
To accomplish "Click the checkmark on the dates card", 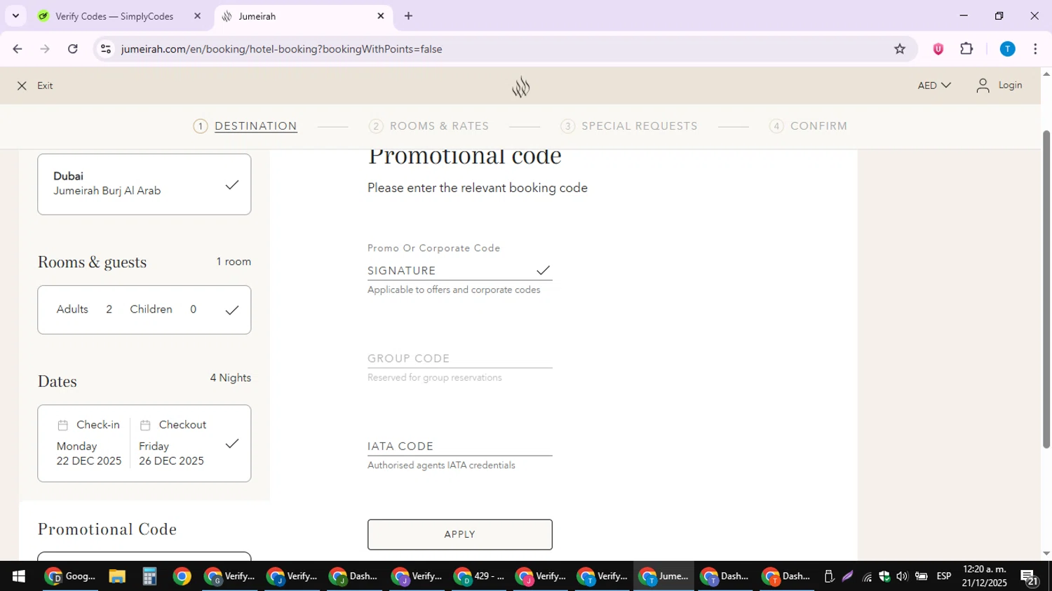I will tap(232, 444).
